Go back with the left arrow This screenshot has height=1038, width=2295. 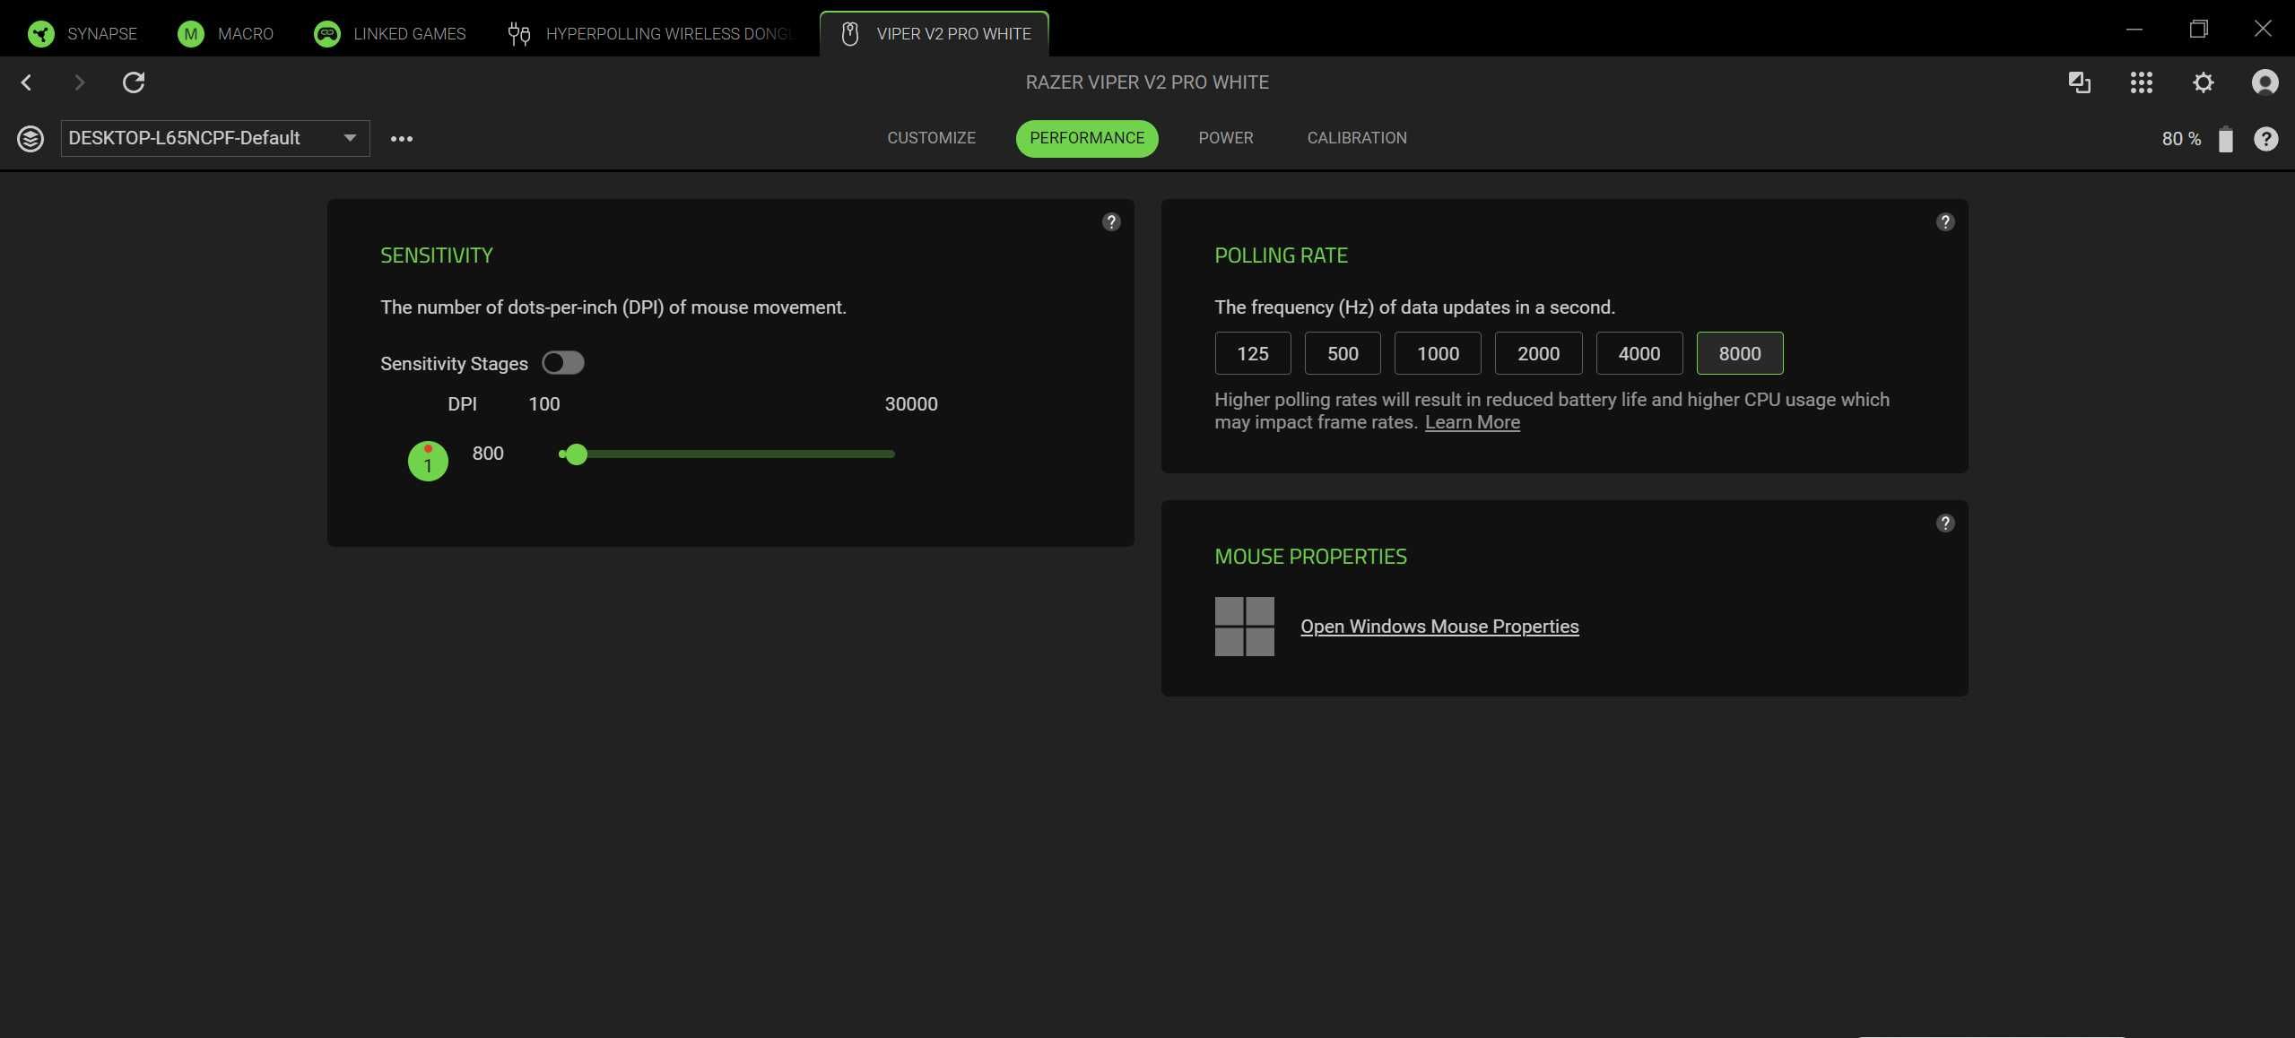coord(26,82)
